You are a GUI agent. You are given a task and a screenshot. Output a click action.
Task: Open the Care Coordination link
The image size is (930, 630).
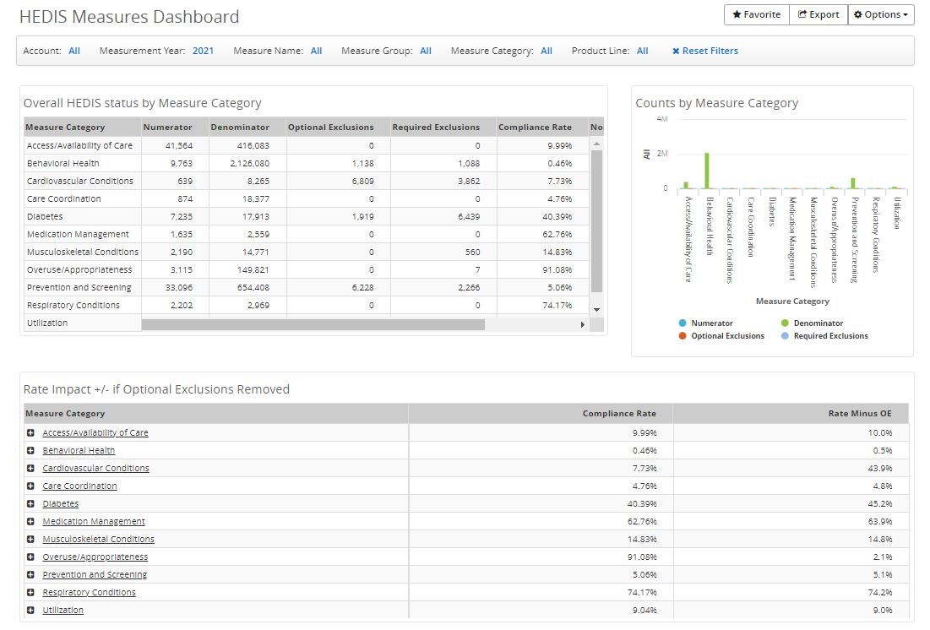point(79,486)
